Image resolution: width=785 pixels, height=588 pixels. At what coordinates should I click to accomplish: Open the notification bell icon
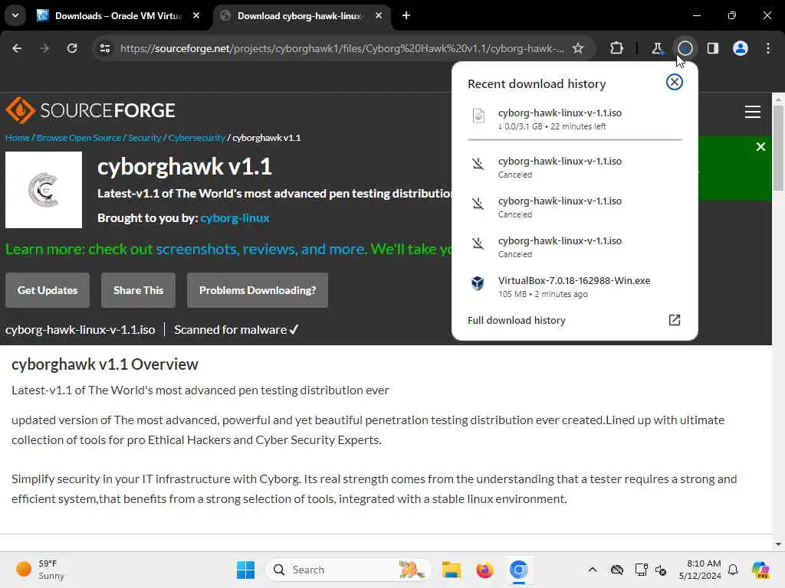coord(733,570)
